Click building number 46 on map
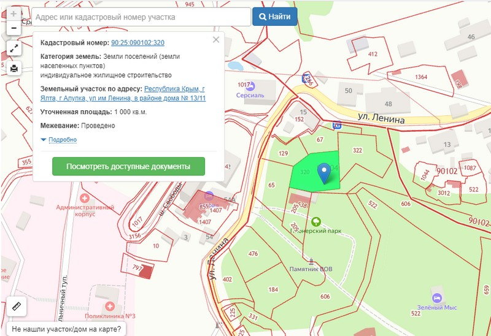Image resolution: width=491 pixels, height=336 pixels. 471,37
